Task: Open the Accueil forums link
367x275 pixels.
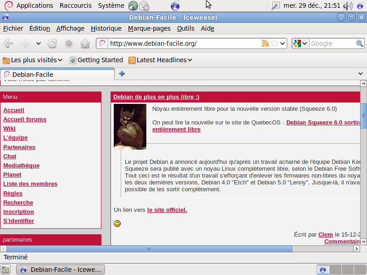Action: coord(25,119)
